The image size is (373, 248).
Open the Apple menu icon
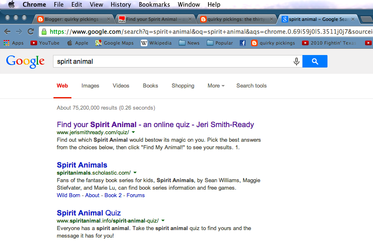pos(11,4)
